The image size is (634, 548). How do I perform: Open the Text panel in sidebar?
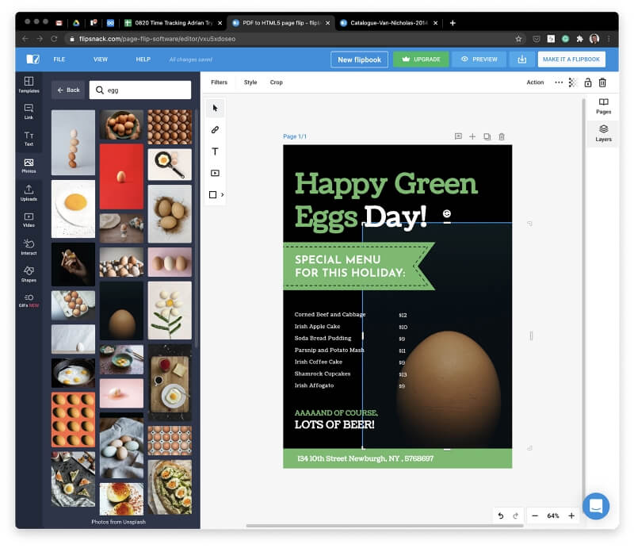pyautogui.click(x=29, y=139)
